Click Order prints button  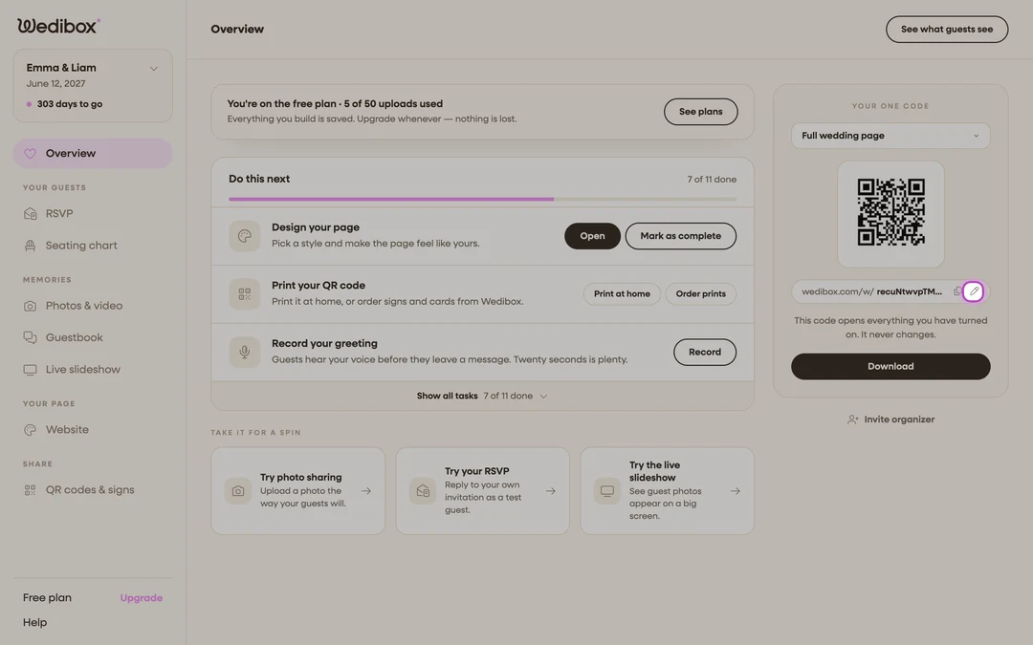point(701,294)
